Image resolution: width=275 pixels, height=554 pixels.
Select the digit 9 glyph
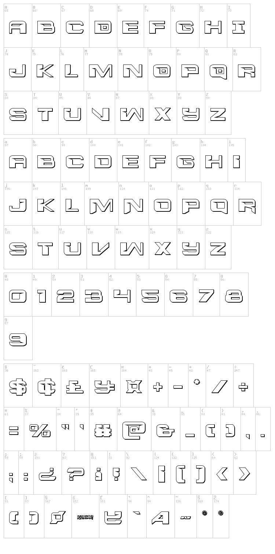[18, 340]
